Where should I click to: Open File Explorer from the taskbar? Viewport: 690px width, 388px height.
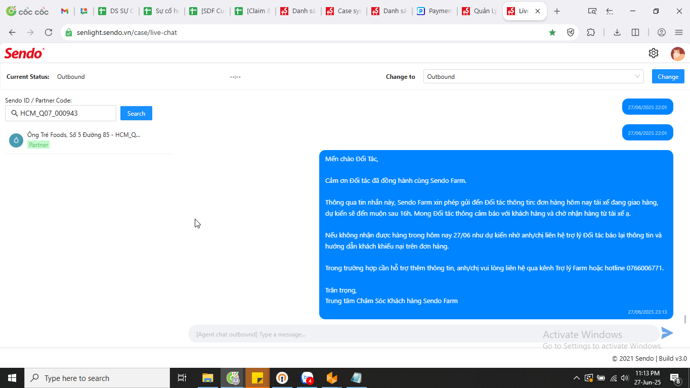[x=208, y=378]
